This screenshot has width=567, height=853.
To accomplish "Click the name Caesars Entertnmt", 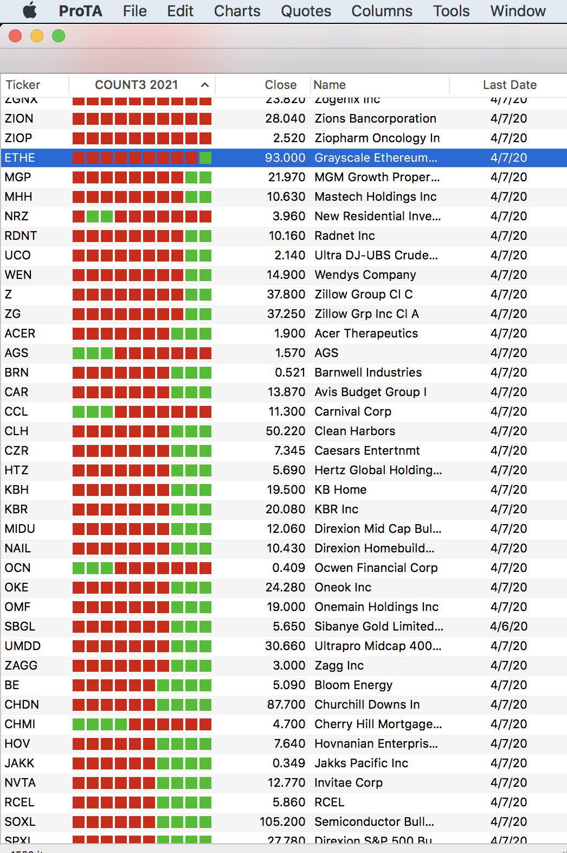I will [367, 451].
